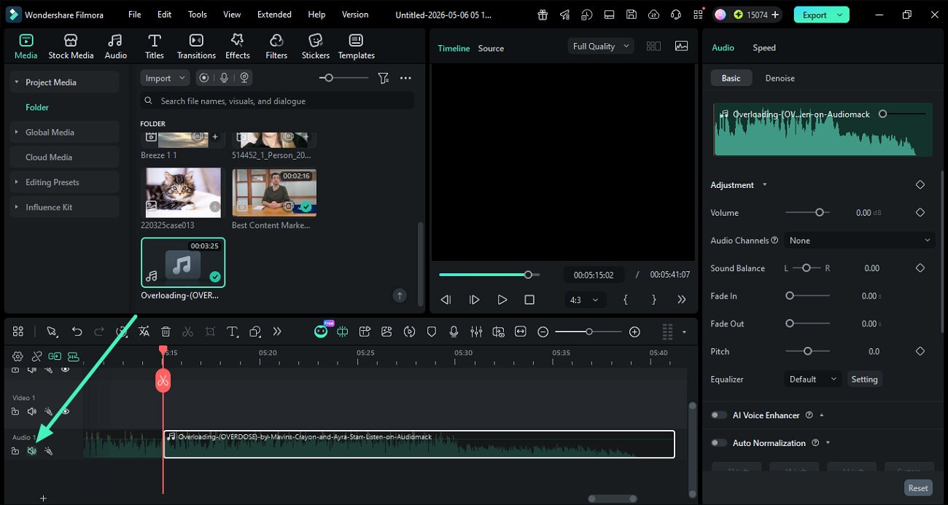948x505 pixels.
Task: Open the timeline track settings gear
Action: pyautogui.click(x=18, y=356)
